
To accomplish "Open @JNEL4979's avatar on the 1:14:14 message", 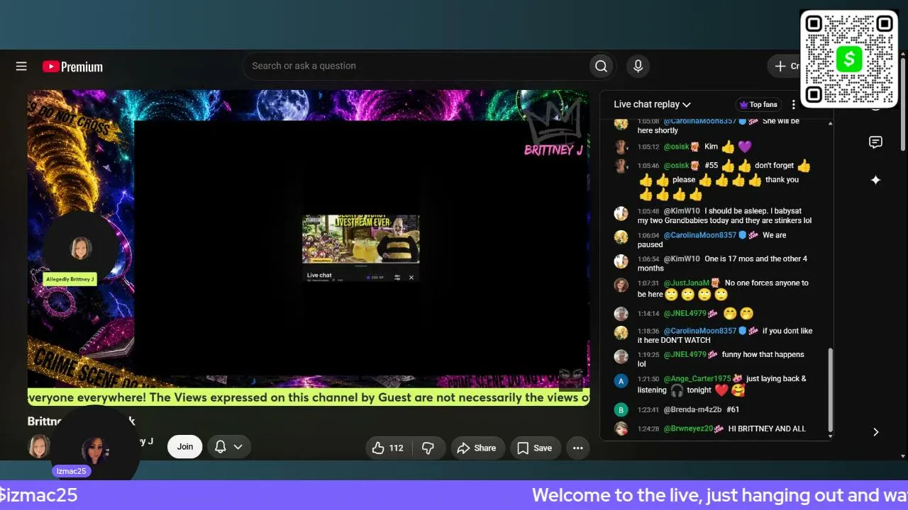I will [621, 313].
